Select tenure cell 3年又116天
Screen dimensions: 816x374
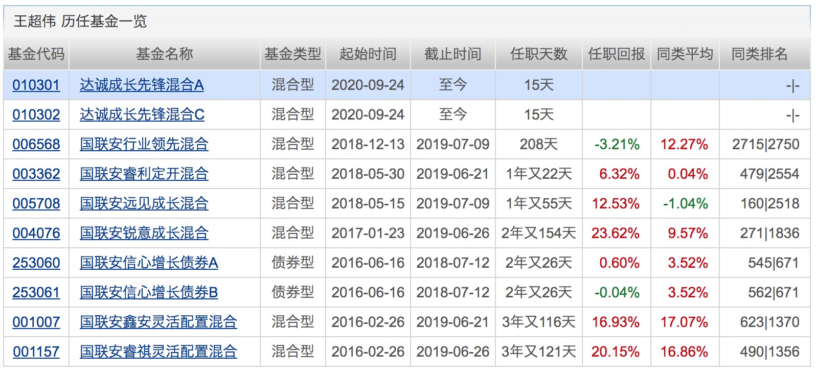[x=539, y=322]
